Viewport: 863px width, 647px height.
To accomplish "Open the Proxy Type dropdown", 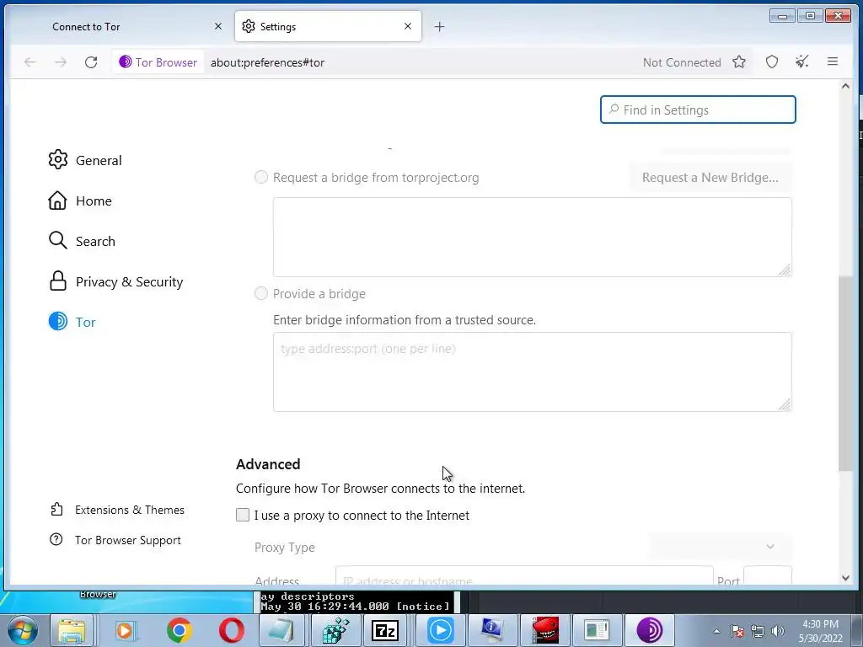I will pos(720,547).
